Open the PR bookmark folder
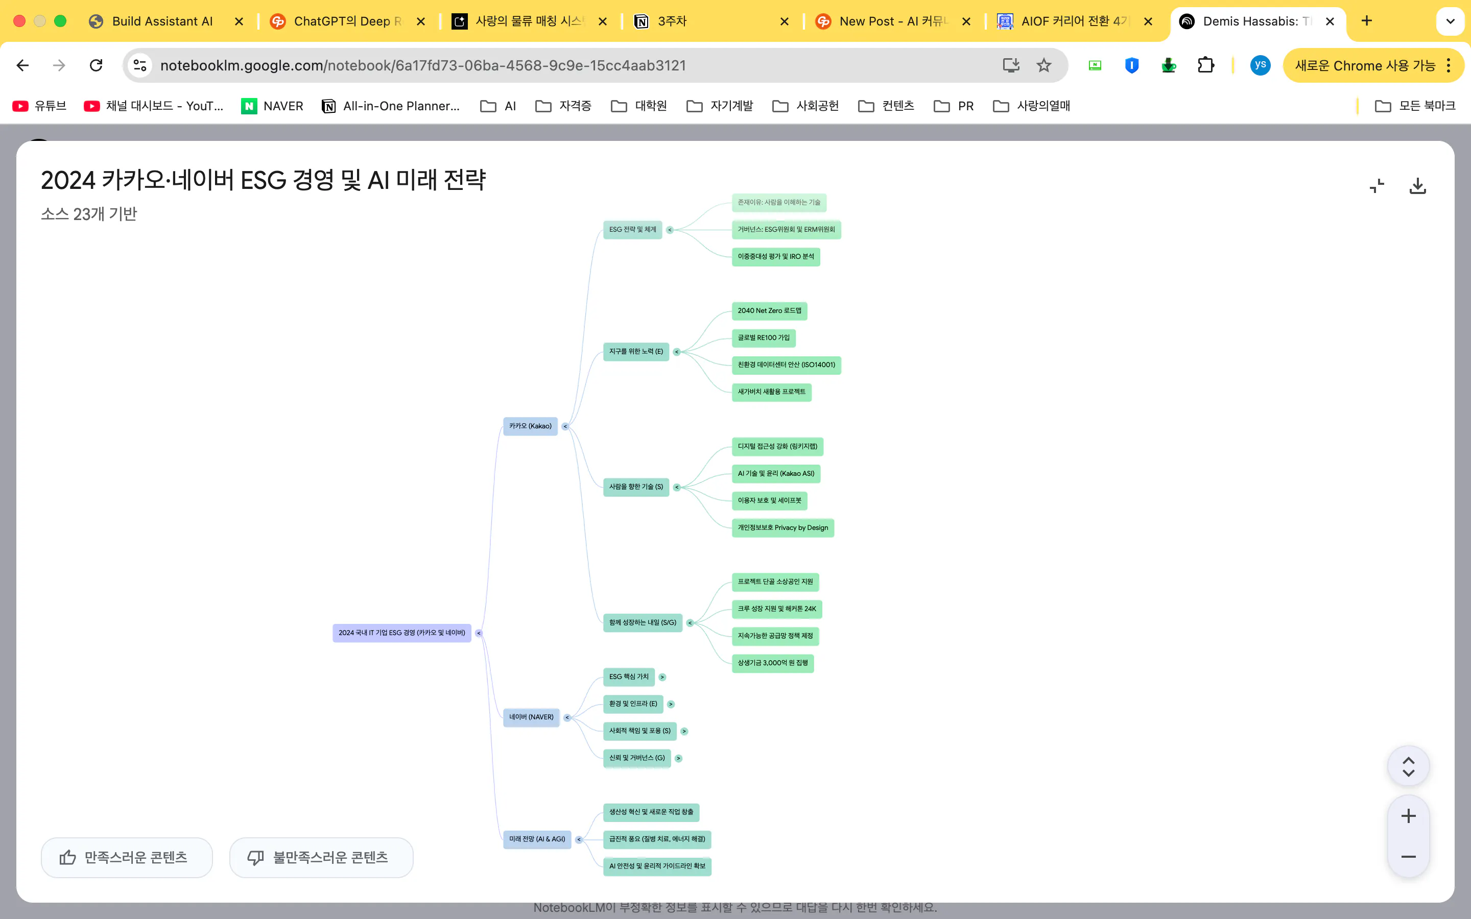1471x919 pixels. click(954, 106)
